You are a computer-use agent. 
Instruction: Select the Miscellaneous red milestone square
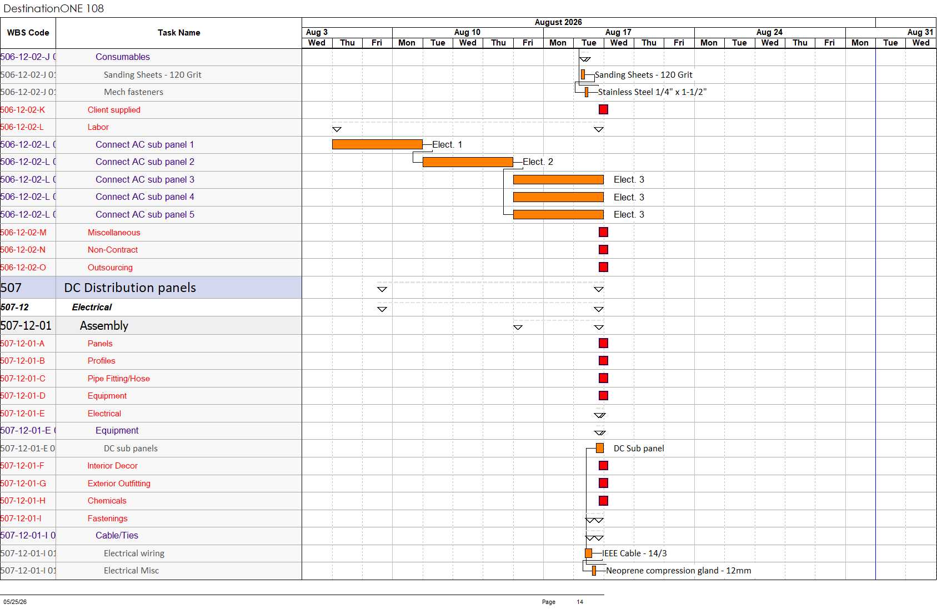(x=603, y=232)
